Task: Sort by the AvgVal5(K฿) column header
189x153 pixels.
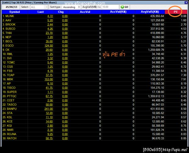Action: click(150, 12)
